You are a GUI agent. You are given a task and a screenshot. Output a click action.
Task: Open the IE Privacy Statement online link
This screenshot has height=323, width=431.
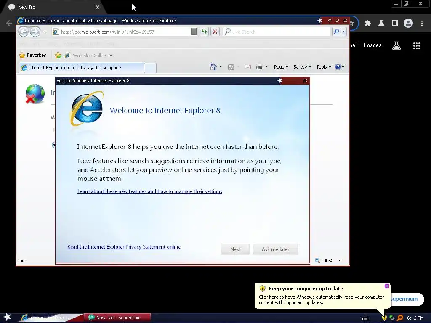point(124,247)
